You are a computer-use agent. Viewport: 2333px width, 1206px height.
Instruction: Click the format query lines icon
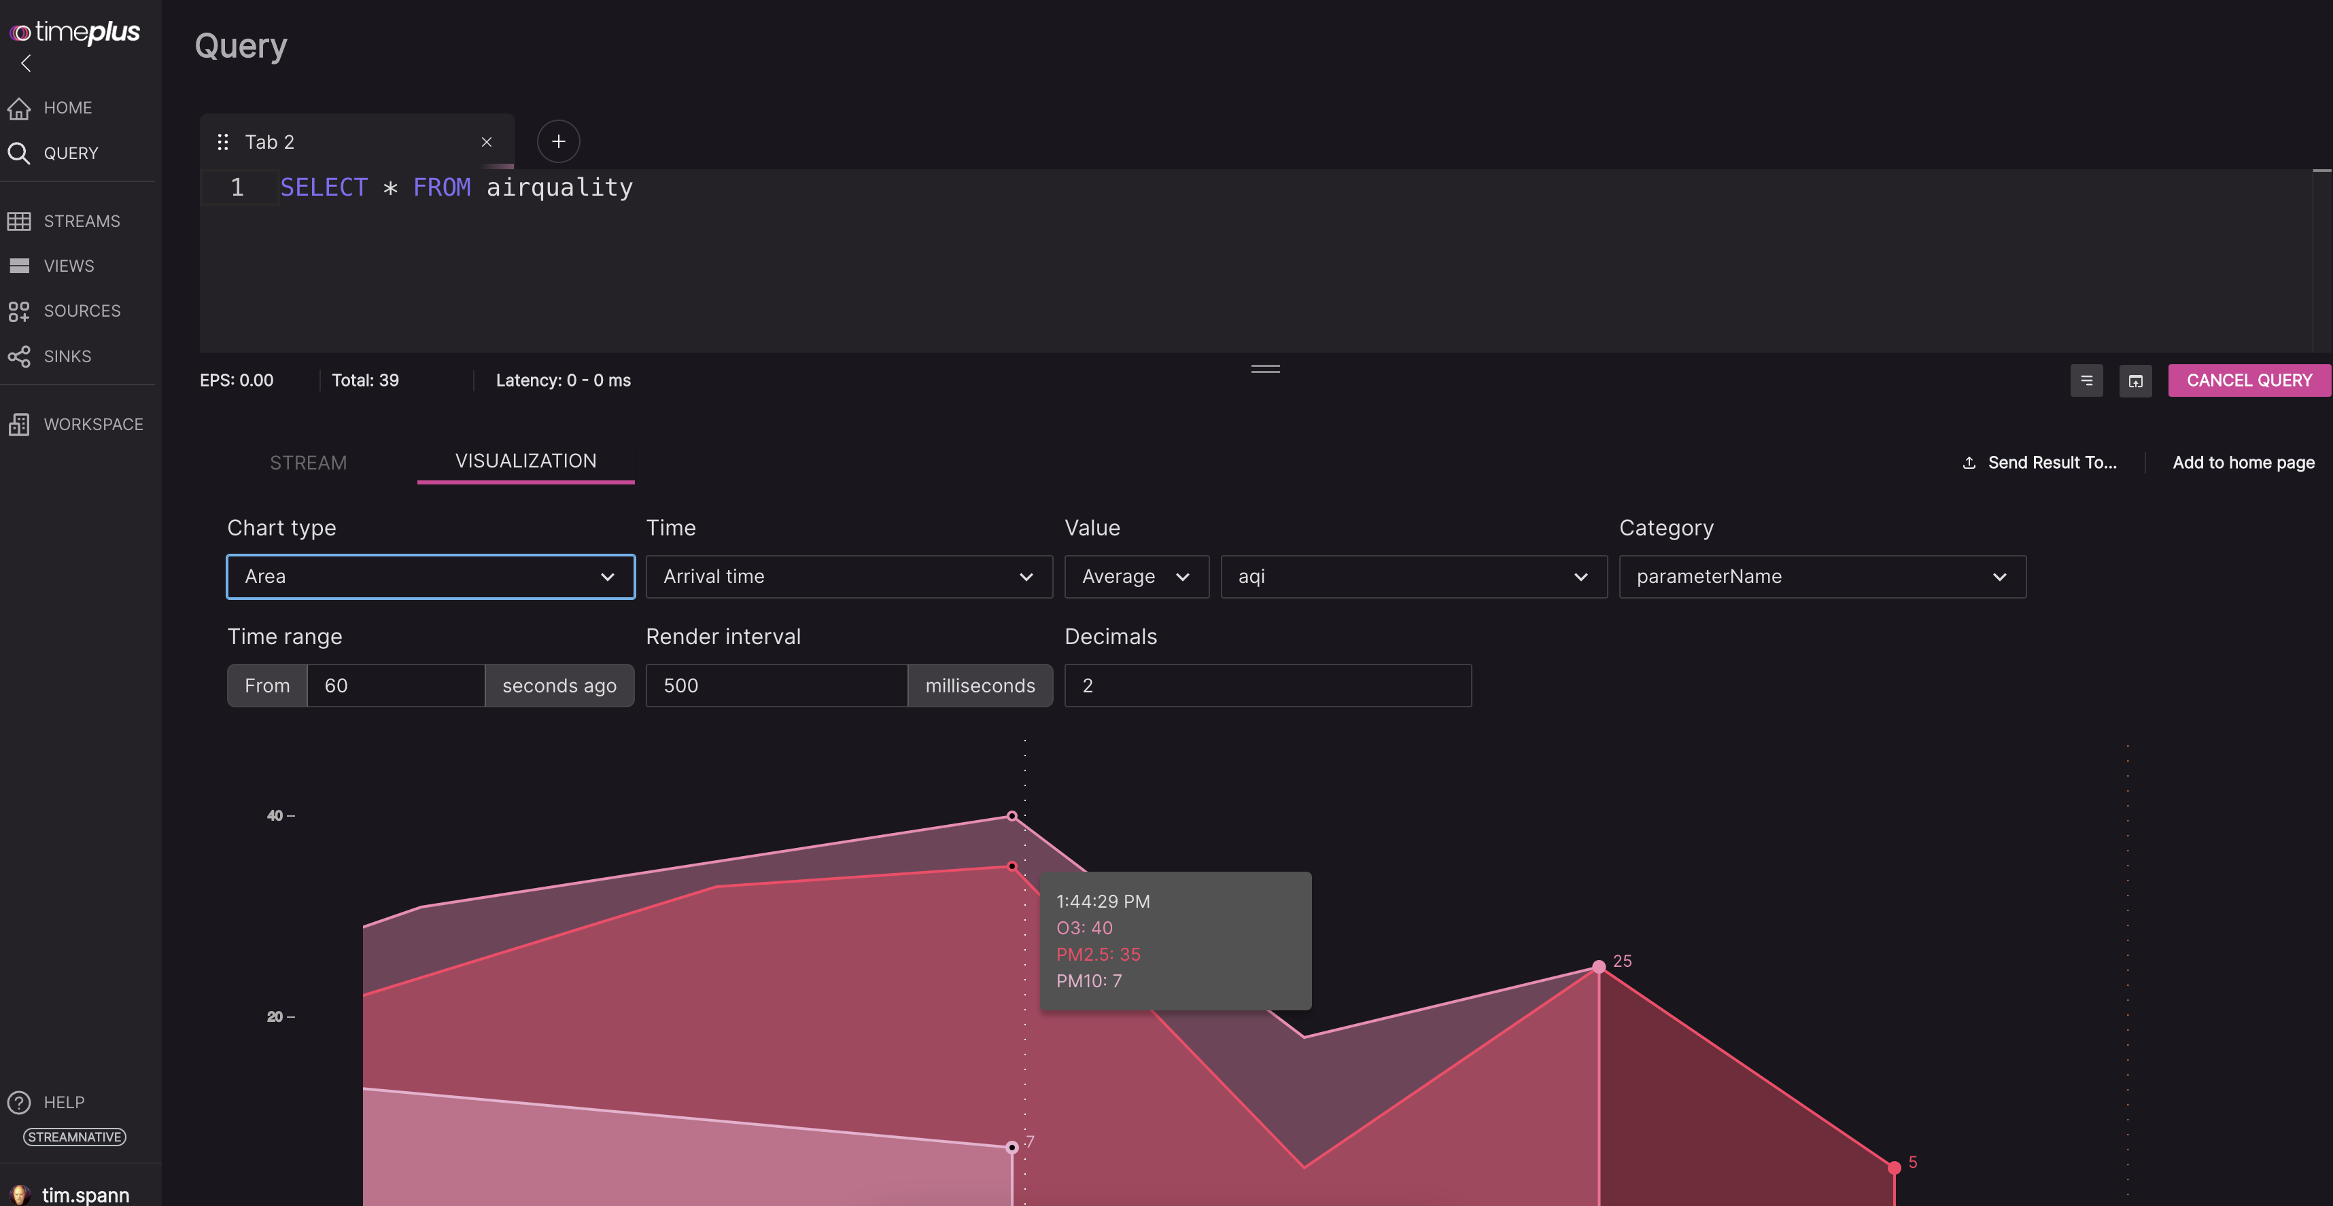coord(2086,381)
